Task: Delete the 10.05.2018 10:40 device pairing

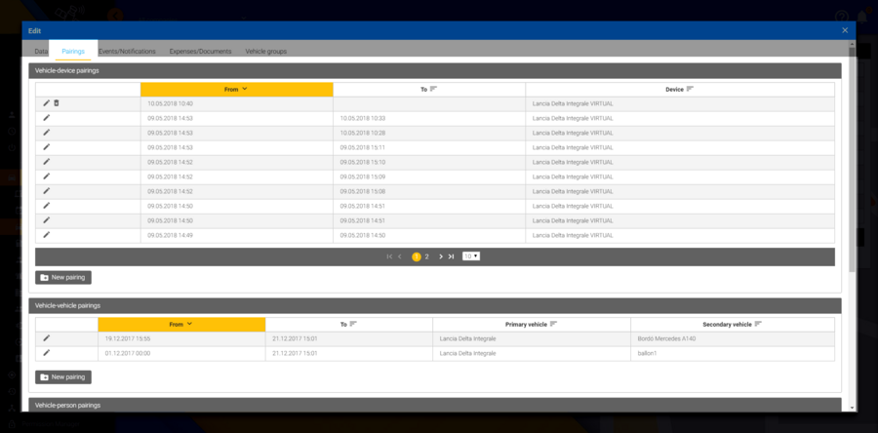Action: (57, 103)
